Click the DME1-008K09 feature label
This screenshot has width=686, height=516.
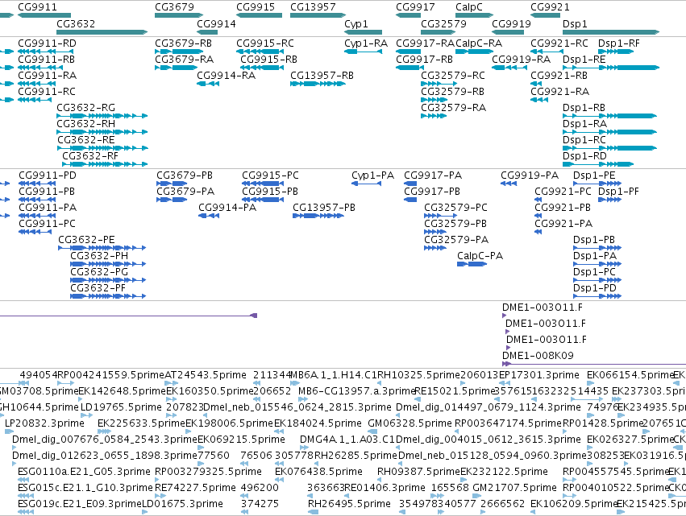coord(538,355)
